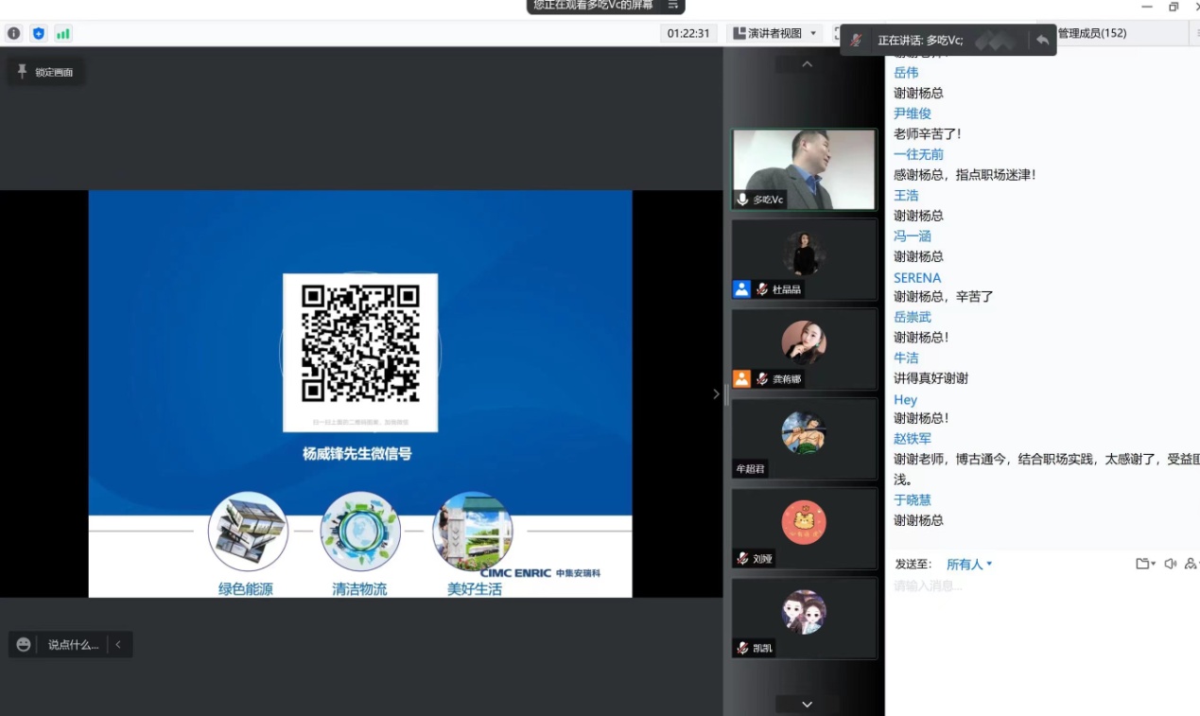Viewport: 1200px width, 716px height.
Task: Click the 杨威锋先生微信号 caption
Action: coord(357,454)
